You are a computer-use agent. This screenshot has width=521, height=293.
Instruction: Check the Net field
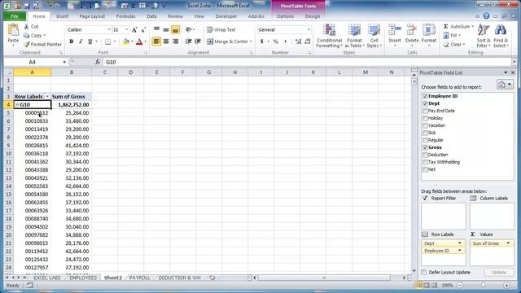(x=425, y=169)
